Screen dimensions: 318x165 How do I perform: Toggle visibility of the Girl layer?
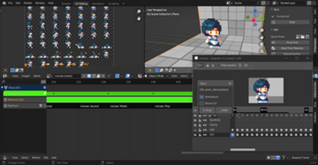pos(195,135)
